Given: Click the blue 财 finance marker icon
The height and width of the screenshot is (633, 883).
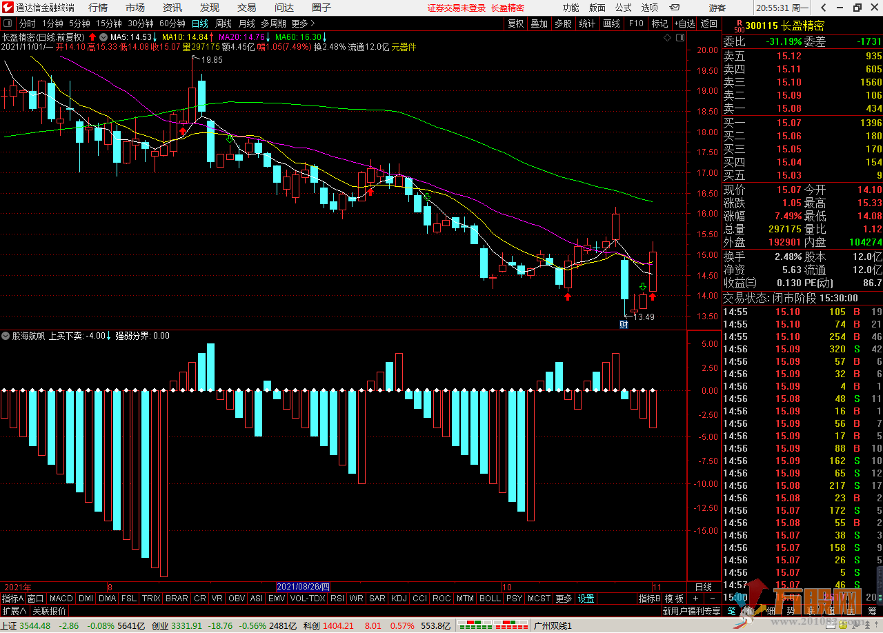Looking at the screenshot, I should pos(624,324).
